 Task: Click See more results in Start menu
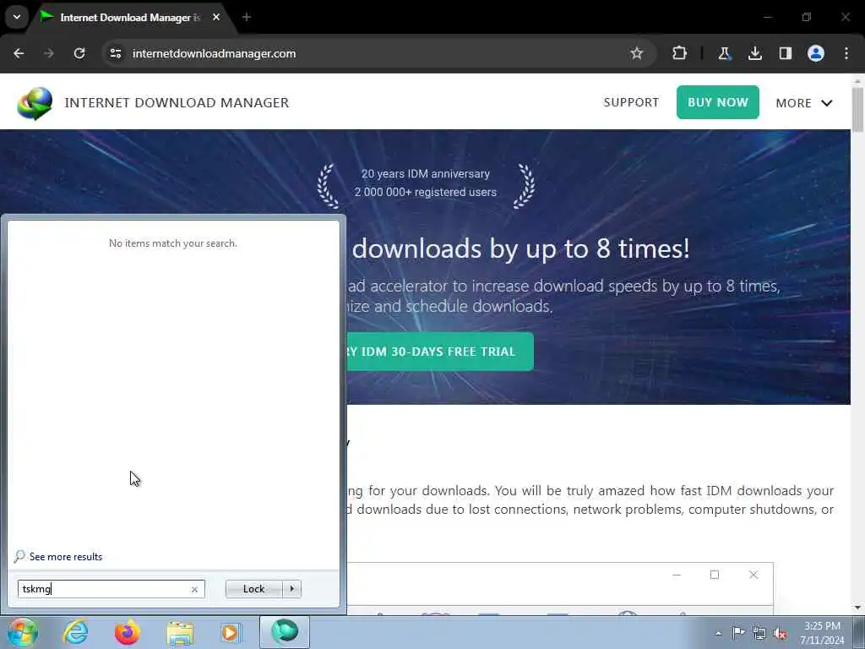tap(66, 557)
